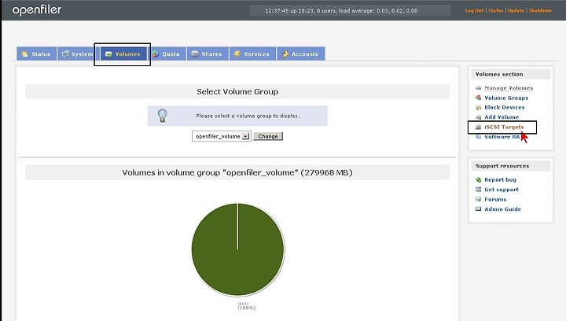Image resolution: width=566 pixels, height=321 pixels.
Task: Click the Services tab lightning icon
Action: pos(237,54)
